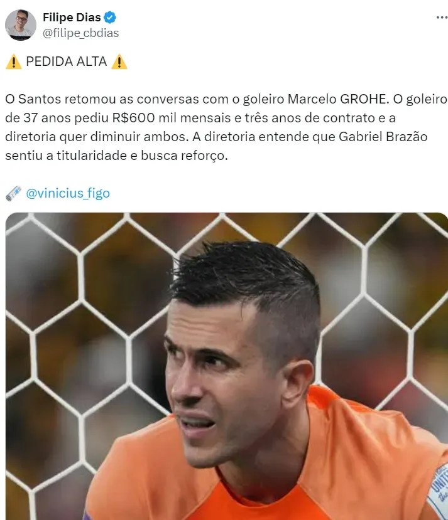Click the phrase busca reforço in tweet
This screenshot has width=448, height=520.
pos(184,156)
